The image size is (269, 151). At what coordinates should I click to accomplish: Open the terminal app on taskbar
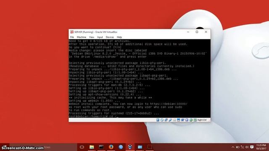tap(101, 147)
